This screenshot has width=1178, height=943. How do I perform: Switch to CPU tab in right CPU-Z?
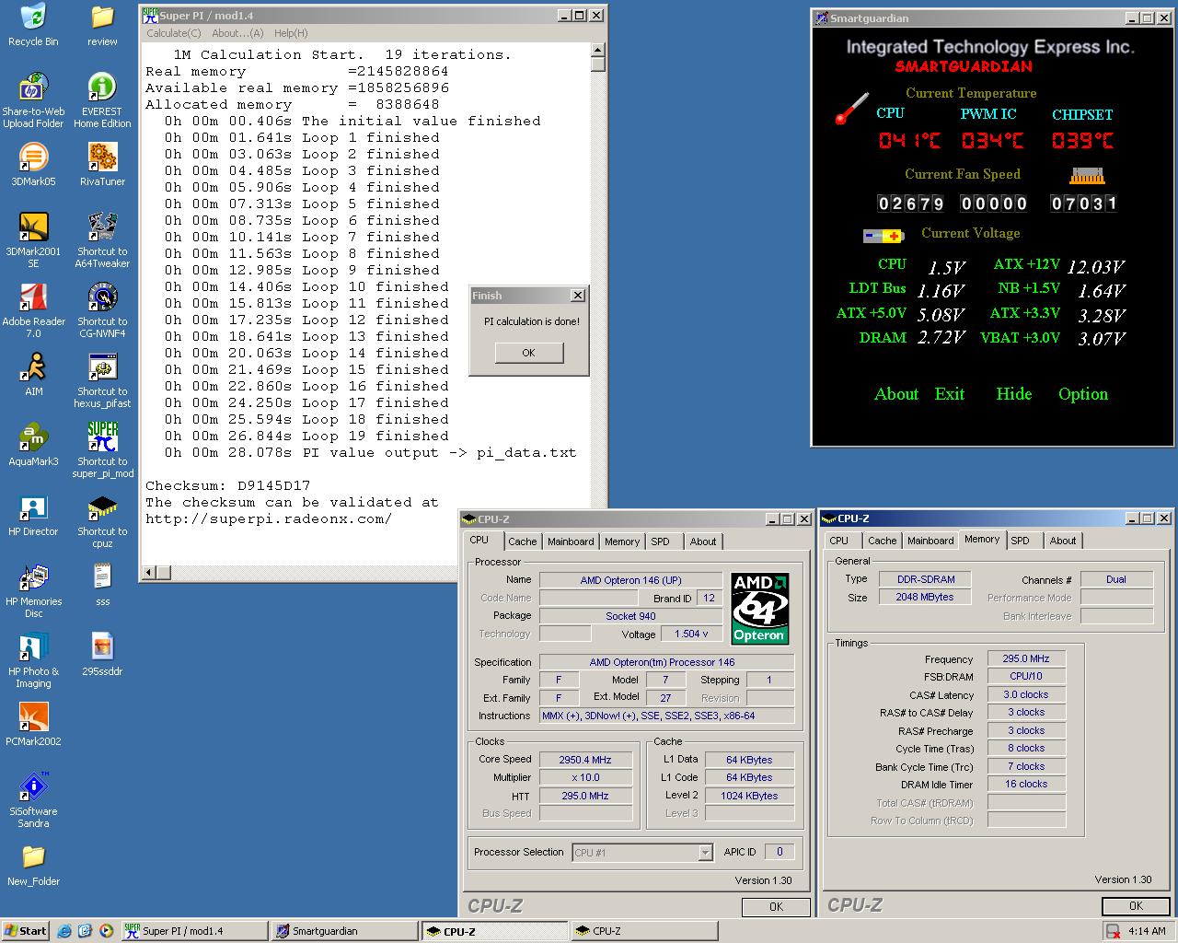(x=838, y=541)
